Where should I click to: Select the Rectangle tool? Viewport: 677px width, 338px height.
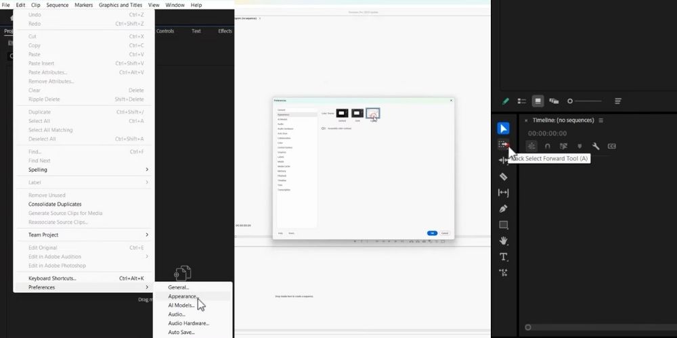pyautogui.click(x=503, y=224)
